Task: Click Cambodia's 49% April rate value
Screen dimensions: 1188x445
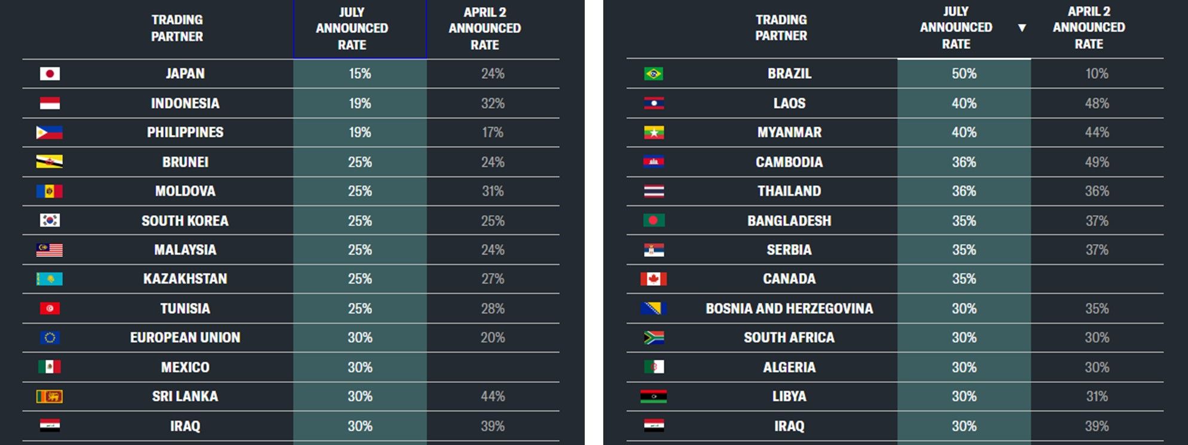Action: coord(1097,162)
